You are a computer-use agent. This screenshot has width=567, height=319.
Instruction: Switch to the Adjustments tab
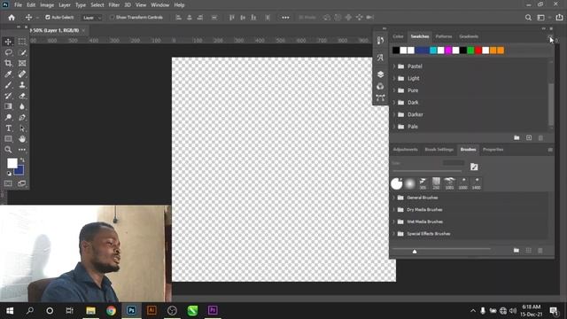pyautogui.click(x=406, y=150)
